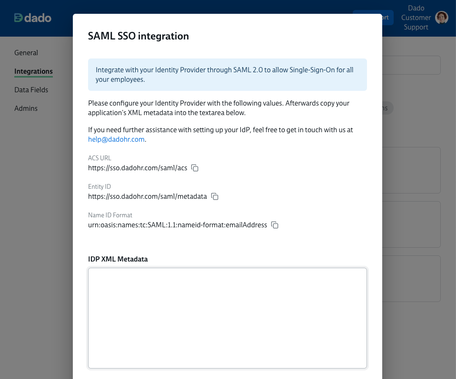This screenshot has width=456, height=379.
Task: Click the Name ID Format label
Action: (x=110, y=215)
